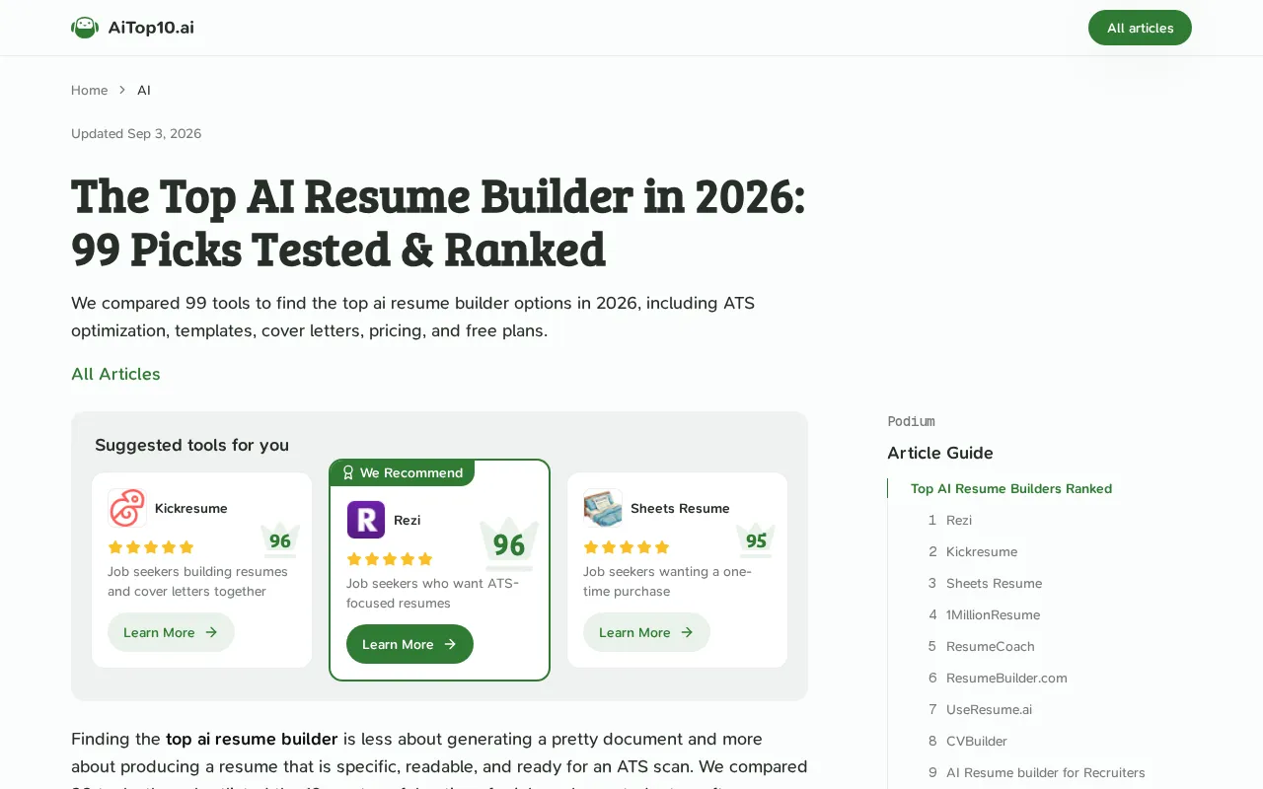Screen dimensions: 1263x789
Task: Jump to ResumeCoach in Article Guide
Action: (x=991, y=646)
